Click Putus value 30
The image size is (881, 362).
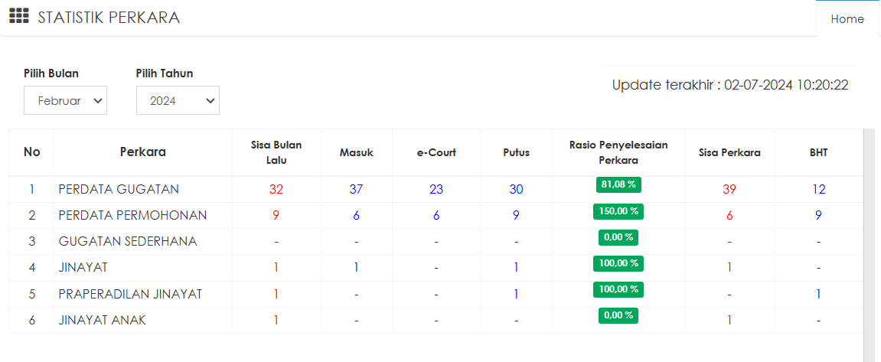point(516,189)
